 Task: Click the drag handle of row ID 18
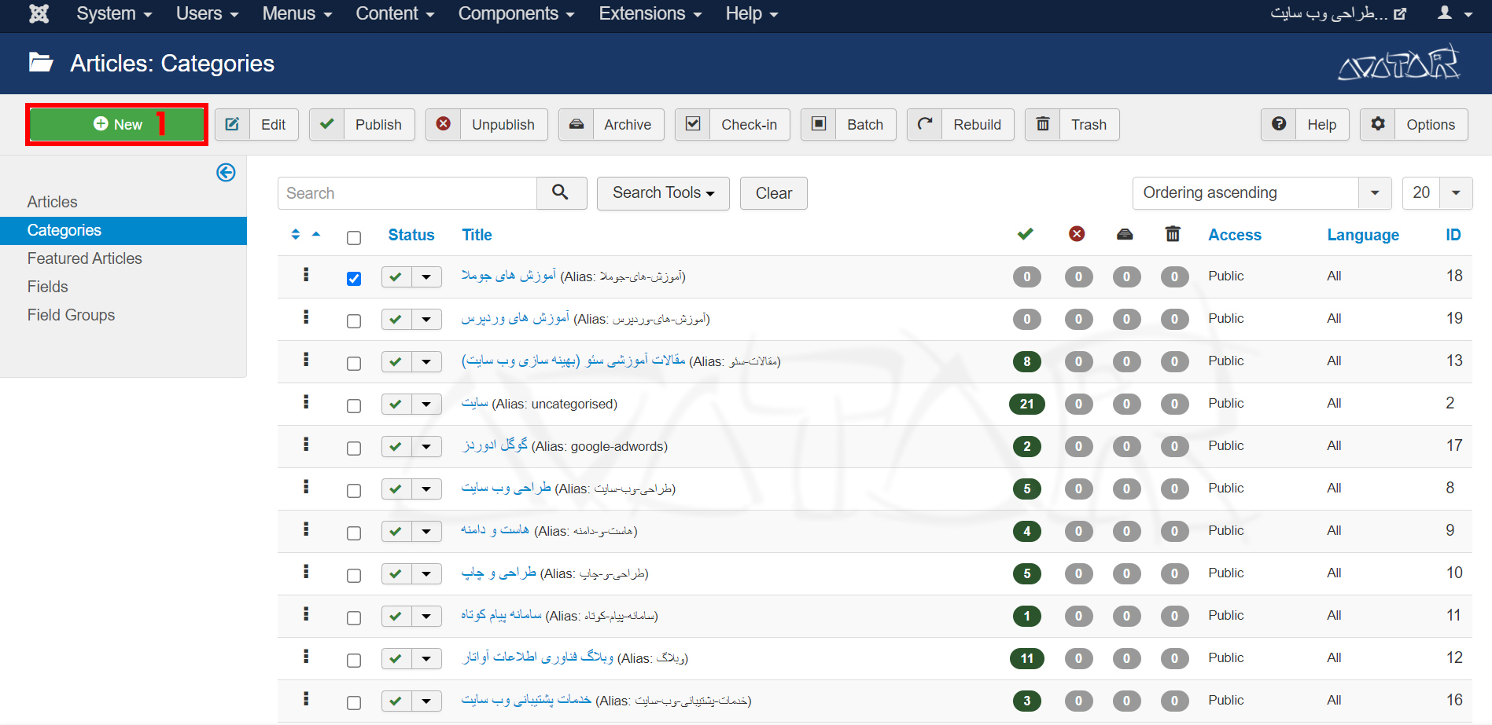(x=306, y=274)
